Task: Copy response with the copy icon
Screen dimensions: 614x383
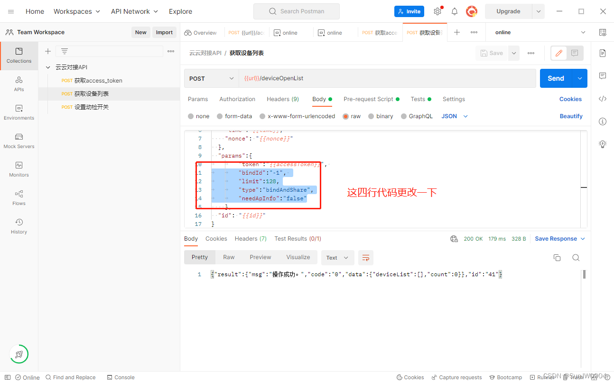Action: (557, 258)
